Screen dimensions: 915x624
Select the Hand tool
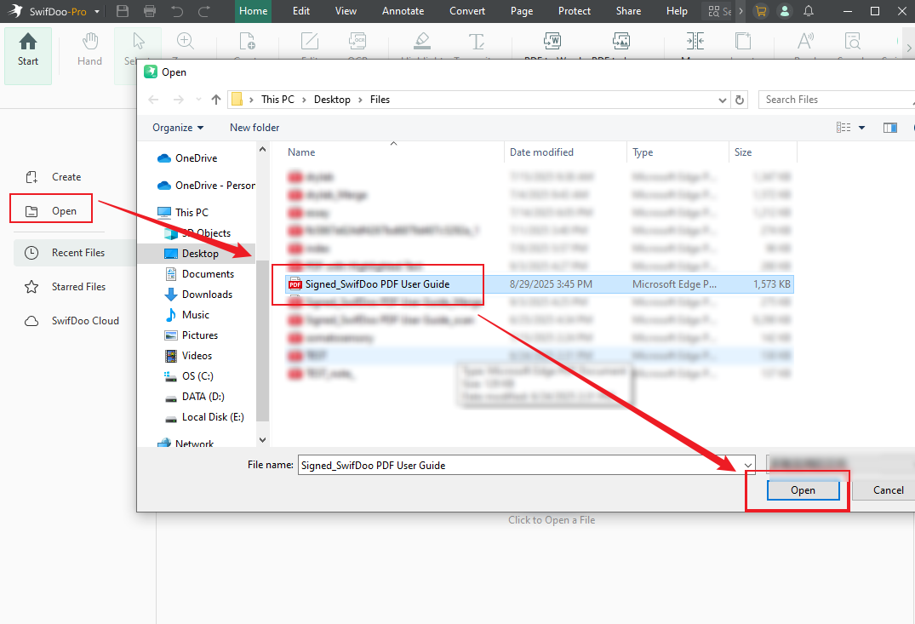[89, 49]
